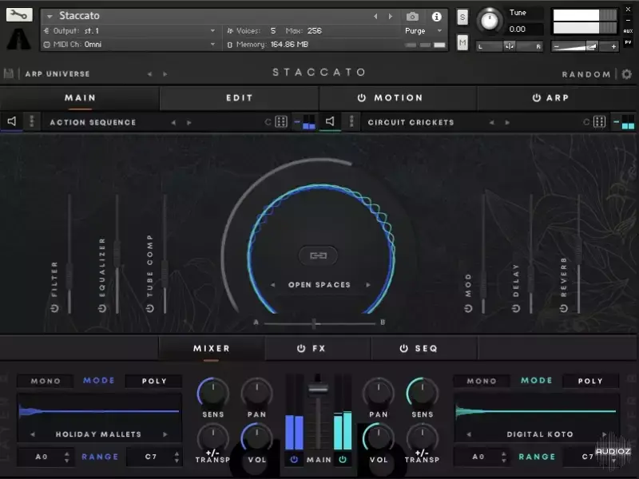This screenshot has height=479, width=639.
Task: Load the next instrument using the header right arrow
Action: (391, 17)
